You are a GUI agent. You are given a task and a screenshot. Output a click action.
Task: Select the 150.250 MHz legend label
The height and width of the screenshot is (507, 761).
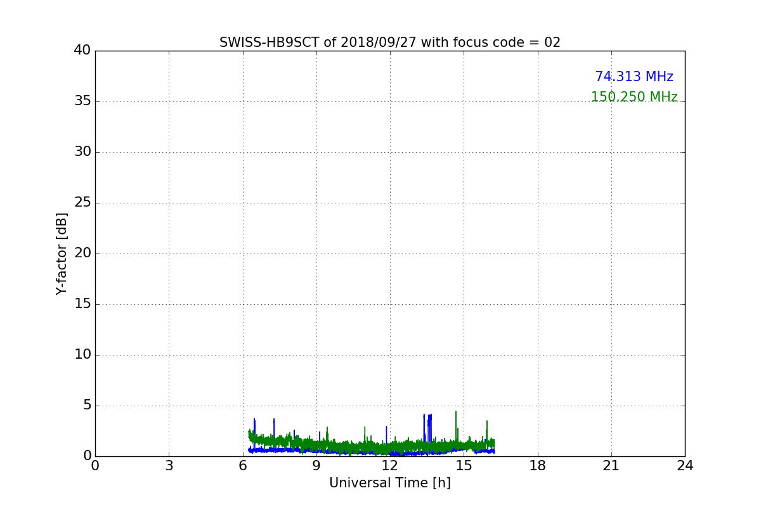pos(634,97)
